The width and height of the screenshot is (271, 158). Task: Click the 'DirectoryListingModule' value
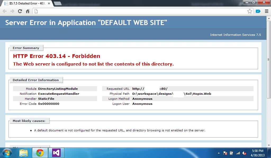pyautogui.click(x=58, y=89)
